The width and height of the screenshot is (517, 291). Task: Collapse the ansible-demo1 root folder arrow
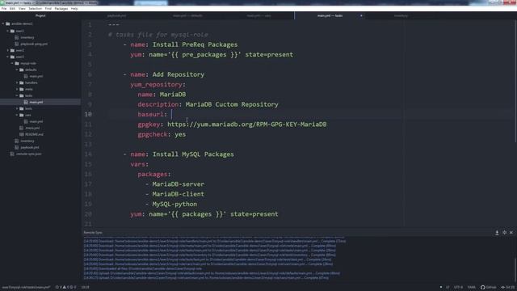click(3, 23)
